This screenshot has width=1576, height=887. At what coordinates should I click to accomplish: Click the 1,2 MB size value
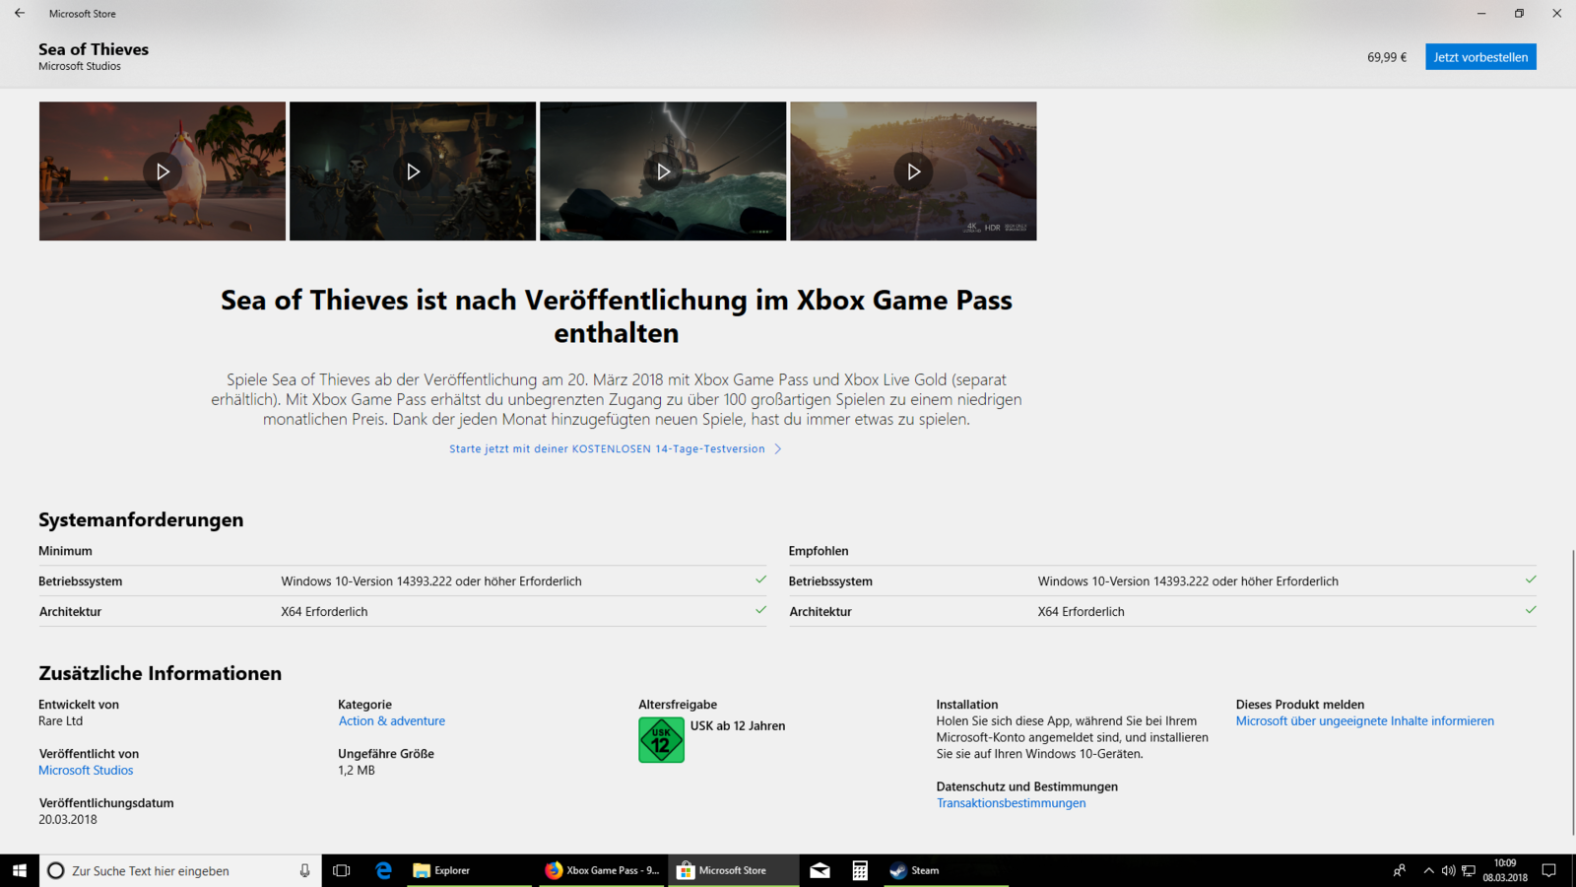pyautogui.click(x=357, y=771)
